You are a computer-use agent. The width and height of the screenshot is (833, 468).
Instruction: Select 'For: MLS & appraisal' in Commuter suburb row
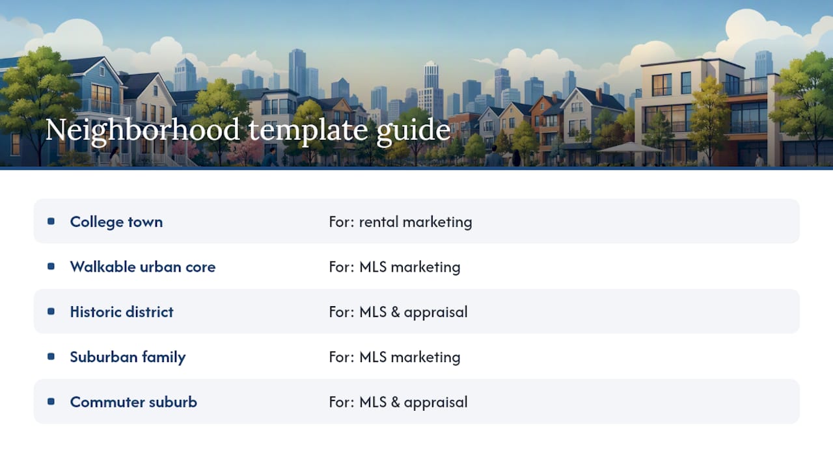[x=398, y=402]
